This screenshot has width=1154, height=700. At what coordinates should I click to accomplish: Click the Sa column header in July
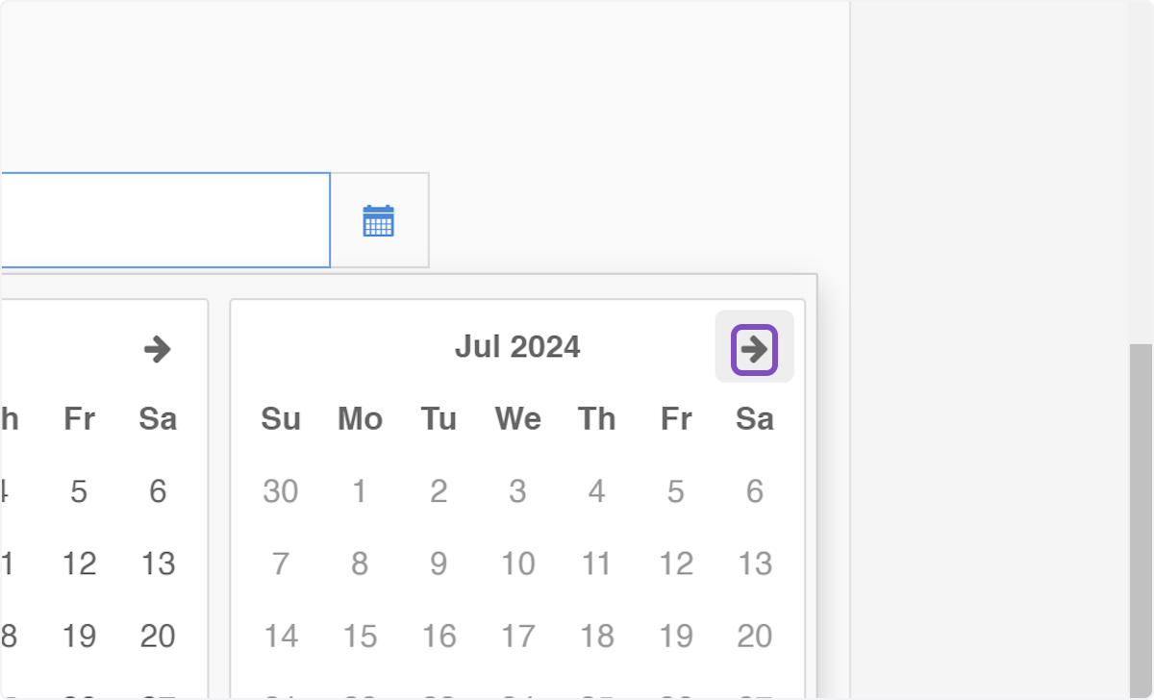[756, 418]
